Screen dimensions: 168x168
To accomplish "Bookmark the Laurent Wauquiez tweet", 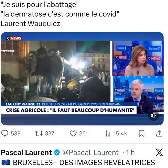I will coord(142,133).
